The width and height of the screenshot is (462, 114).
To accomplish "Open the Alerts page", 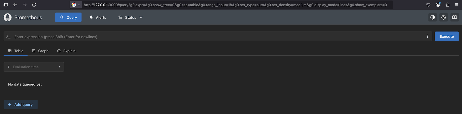I will tap(98, 17).
